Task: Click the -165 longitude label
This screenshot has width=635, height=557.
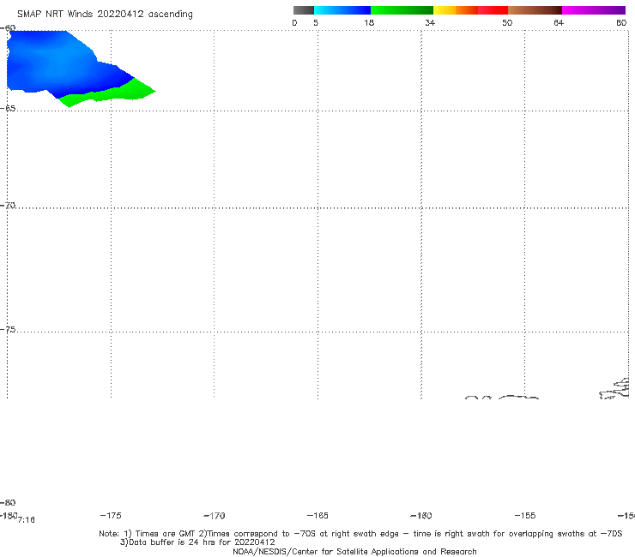Action: pos(317,516)
